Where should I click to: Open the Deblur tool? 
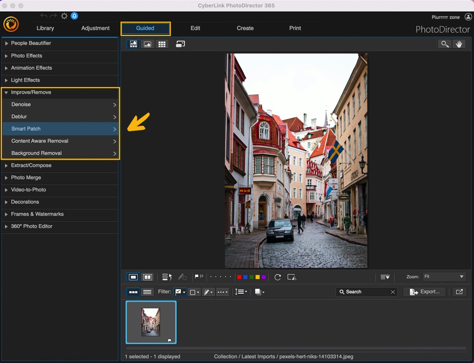coord(60,117)
